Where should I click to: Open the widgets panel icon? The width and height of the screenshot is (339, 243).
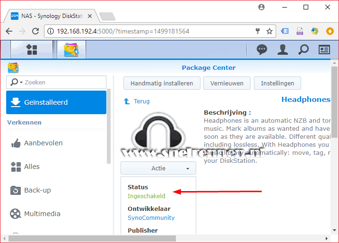tap(324, 50)
